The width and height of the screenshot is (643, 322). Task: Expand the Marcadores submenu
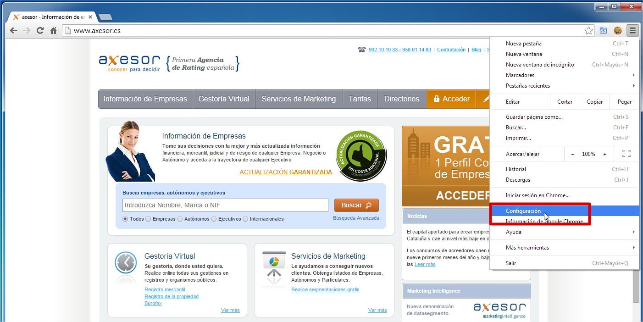click(565, 75)
